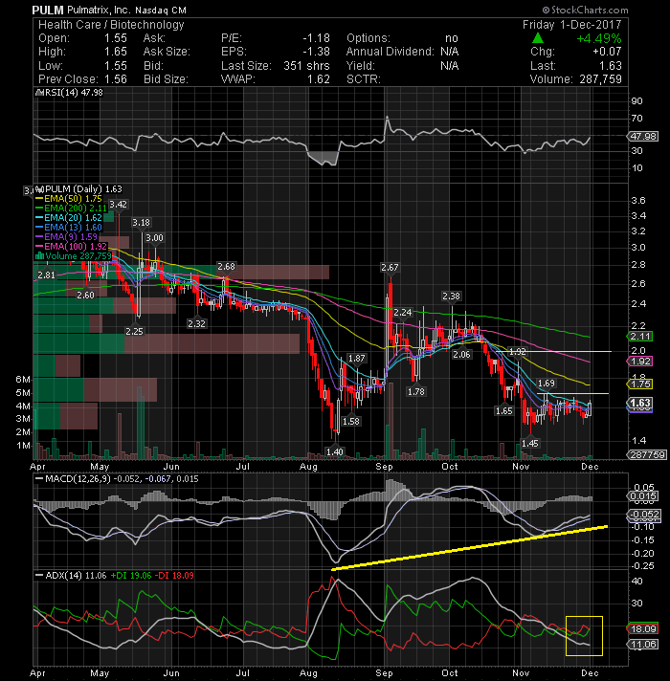Click the Chg value '+0.07'

(607, 52)
